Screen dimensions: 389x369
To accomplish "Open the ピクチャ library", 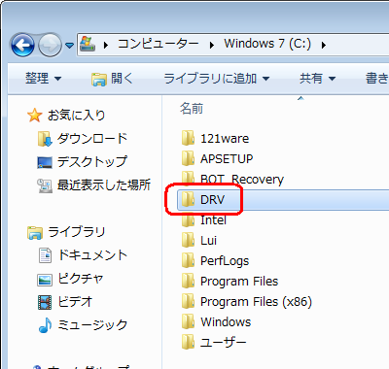I will (81, 279).
